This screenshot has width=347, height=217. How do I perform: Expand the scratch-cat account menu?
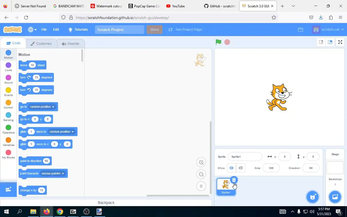343,30
